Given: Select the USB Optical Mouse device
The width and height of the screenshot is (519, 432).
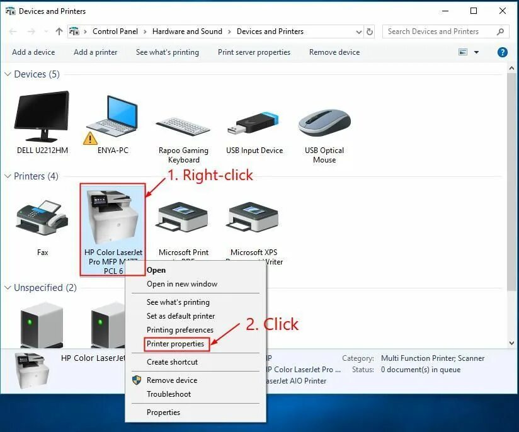Looking at the screenshot, I should [x=324, y=123].
